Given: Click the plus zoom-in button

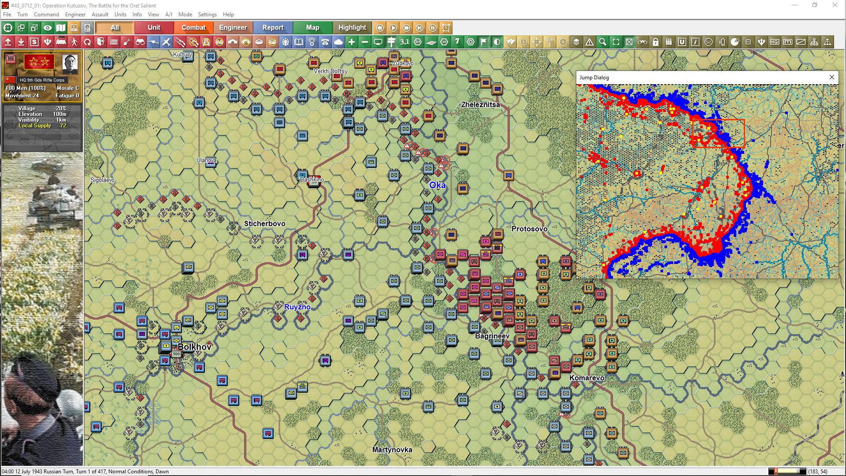Looking at the screenshot, I should click(351, 42).
